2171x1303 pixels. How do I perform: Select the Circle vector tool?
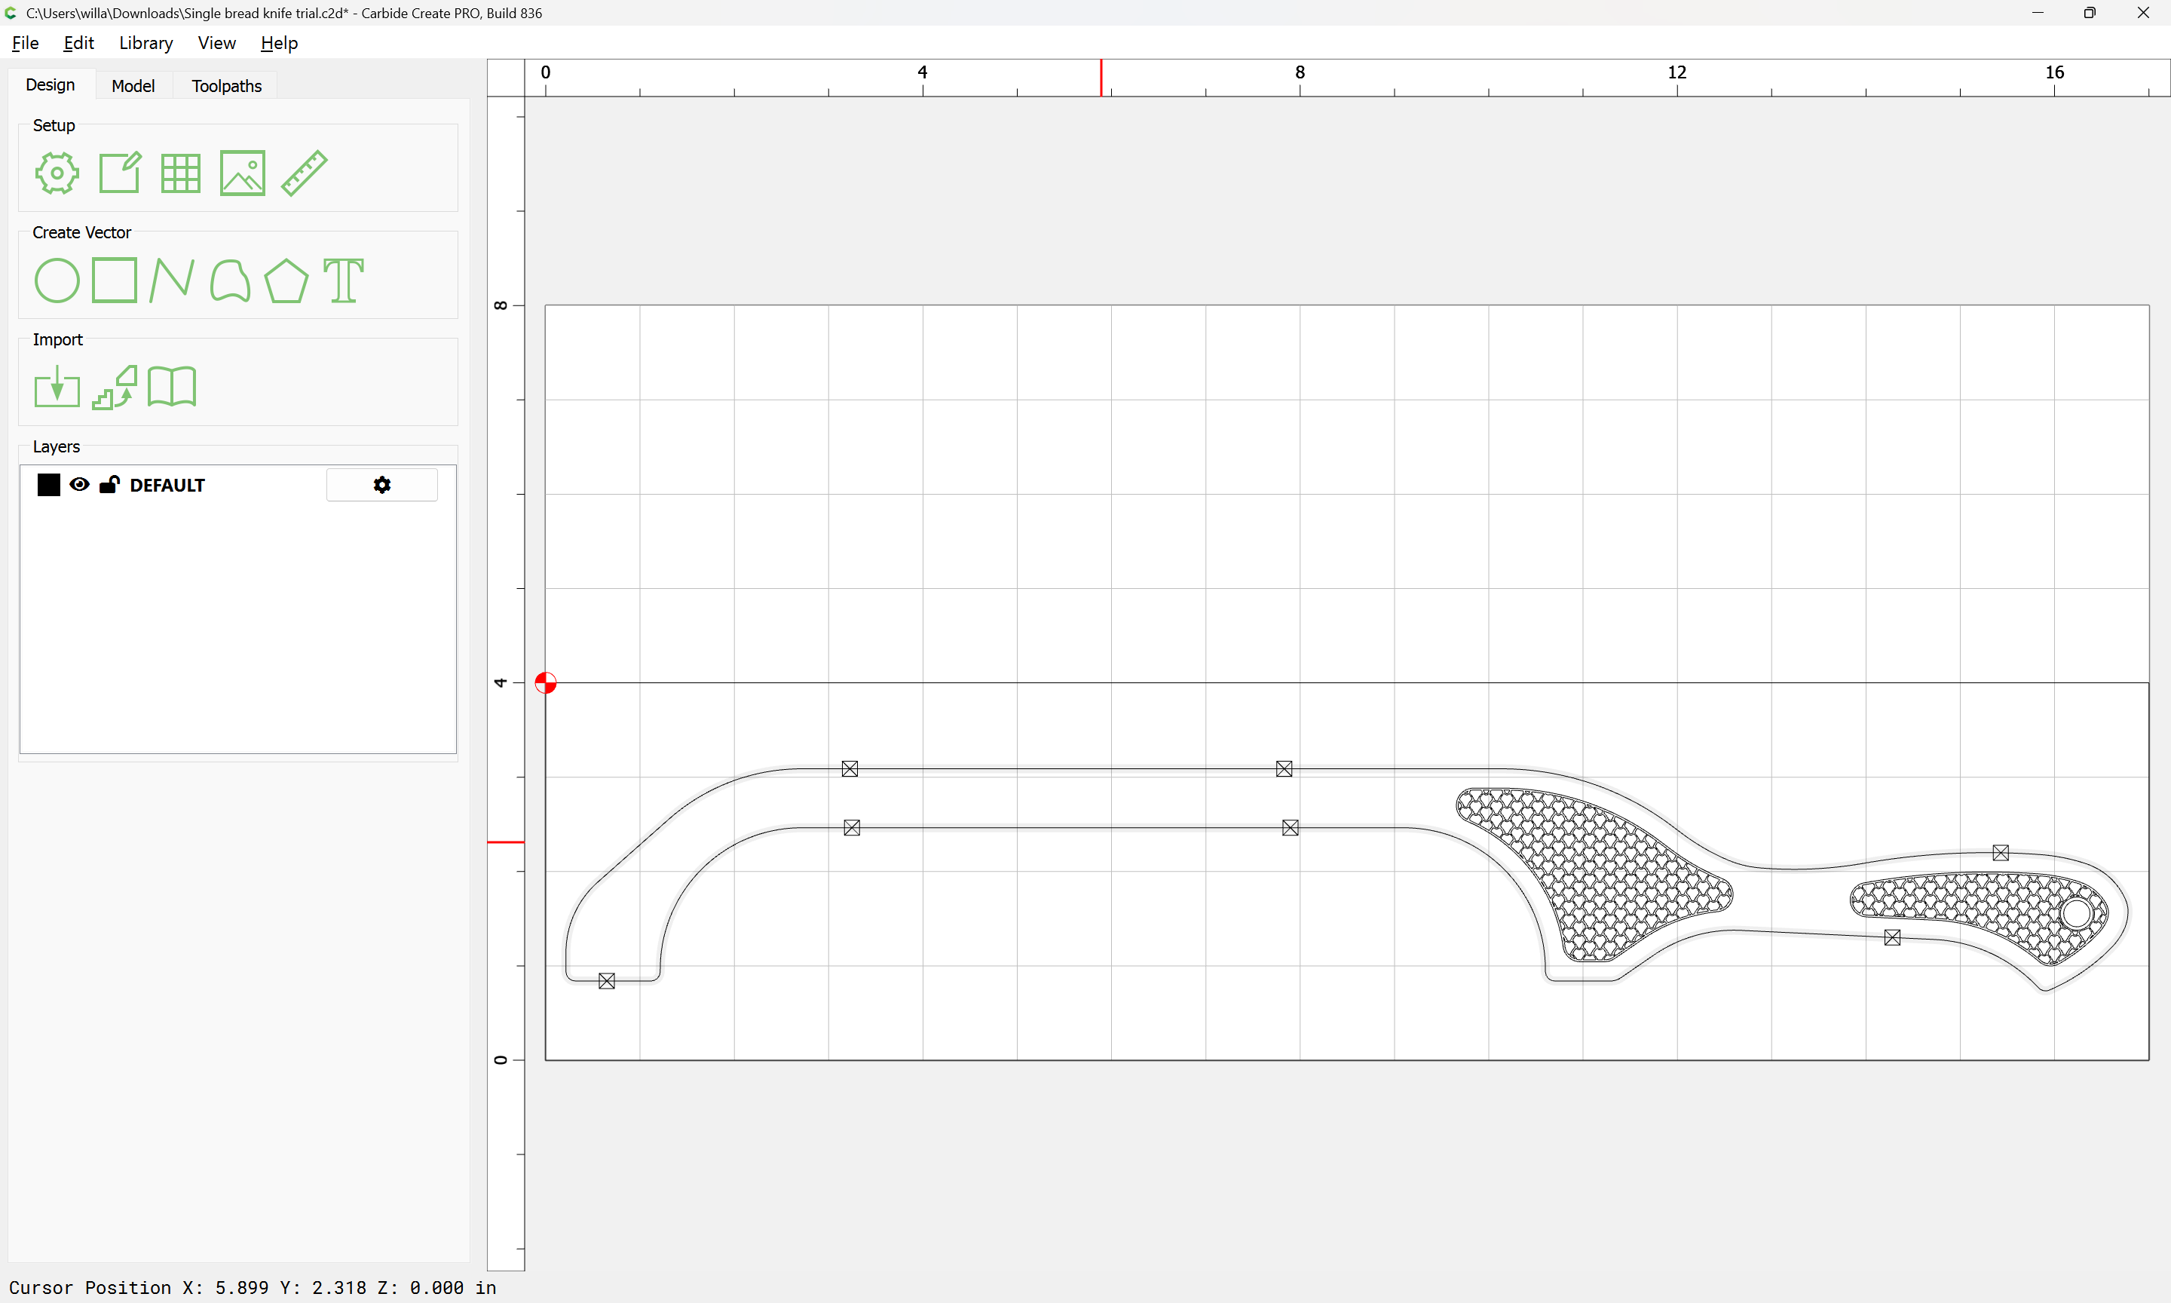[x=57, y=281]
